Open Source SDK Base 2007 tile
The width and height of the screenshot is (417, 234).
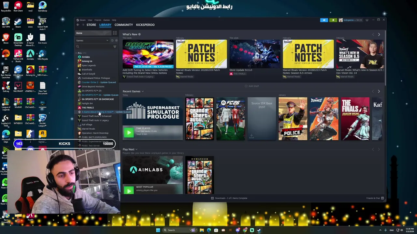pos(262,119)
